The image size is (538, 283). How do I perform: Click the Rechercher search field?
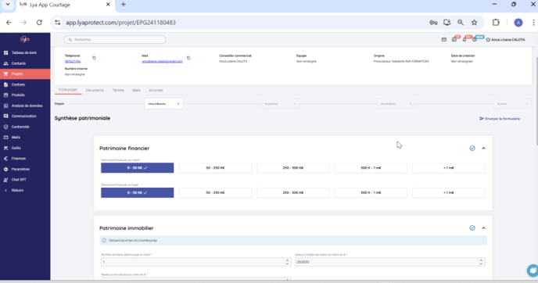[115, 40]
